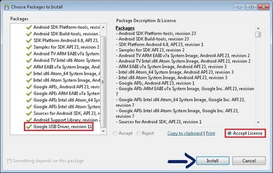Image resolution: width=273 pixels, height=173 pixels.
Task: Select Android SDK Build-tools package row
Action: click(x=67, y=34)
